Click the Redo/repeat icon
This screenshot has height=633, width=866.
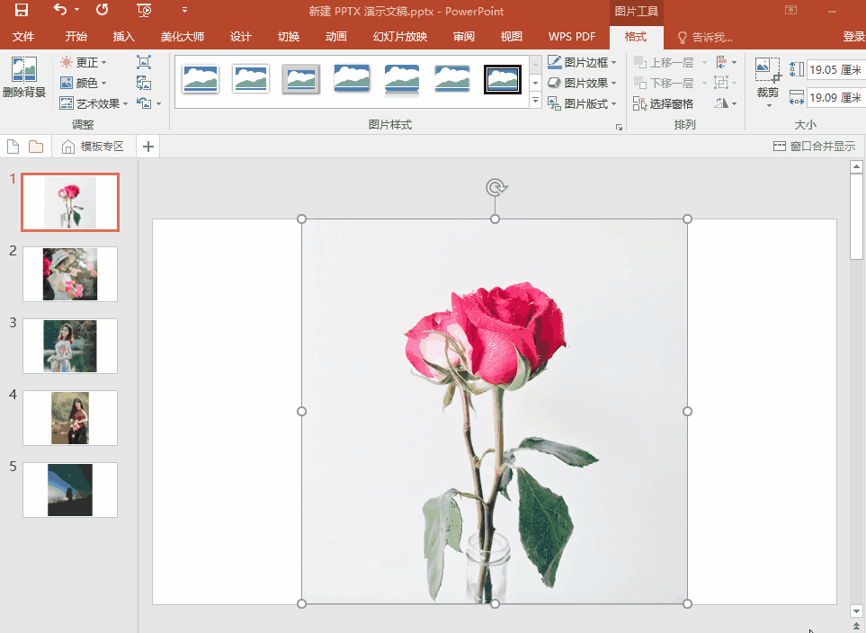click(103, 10)
